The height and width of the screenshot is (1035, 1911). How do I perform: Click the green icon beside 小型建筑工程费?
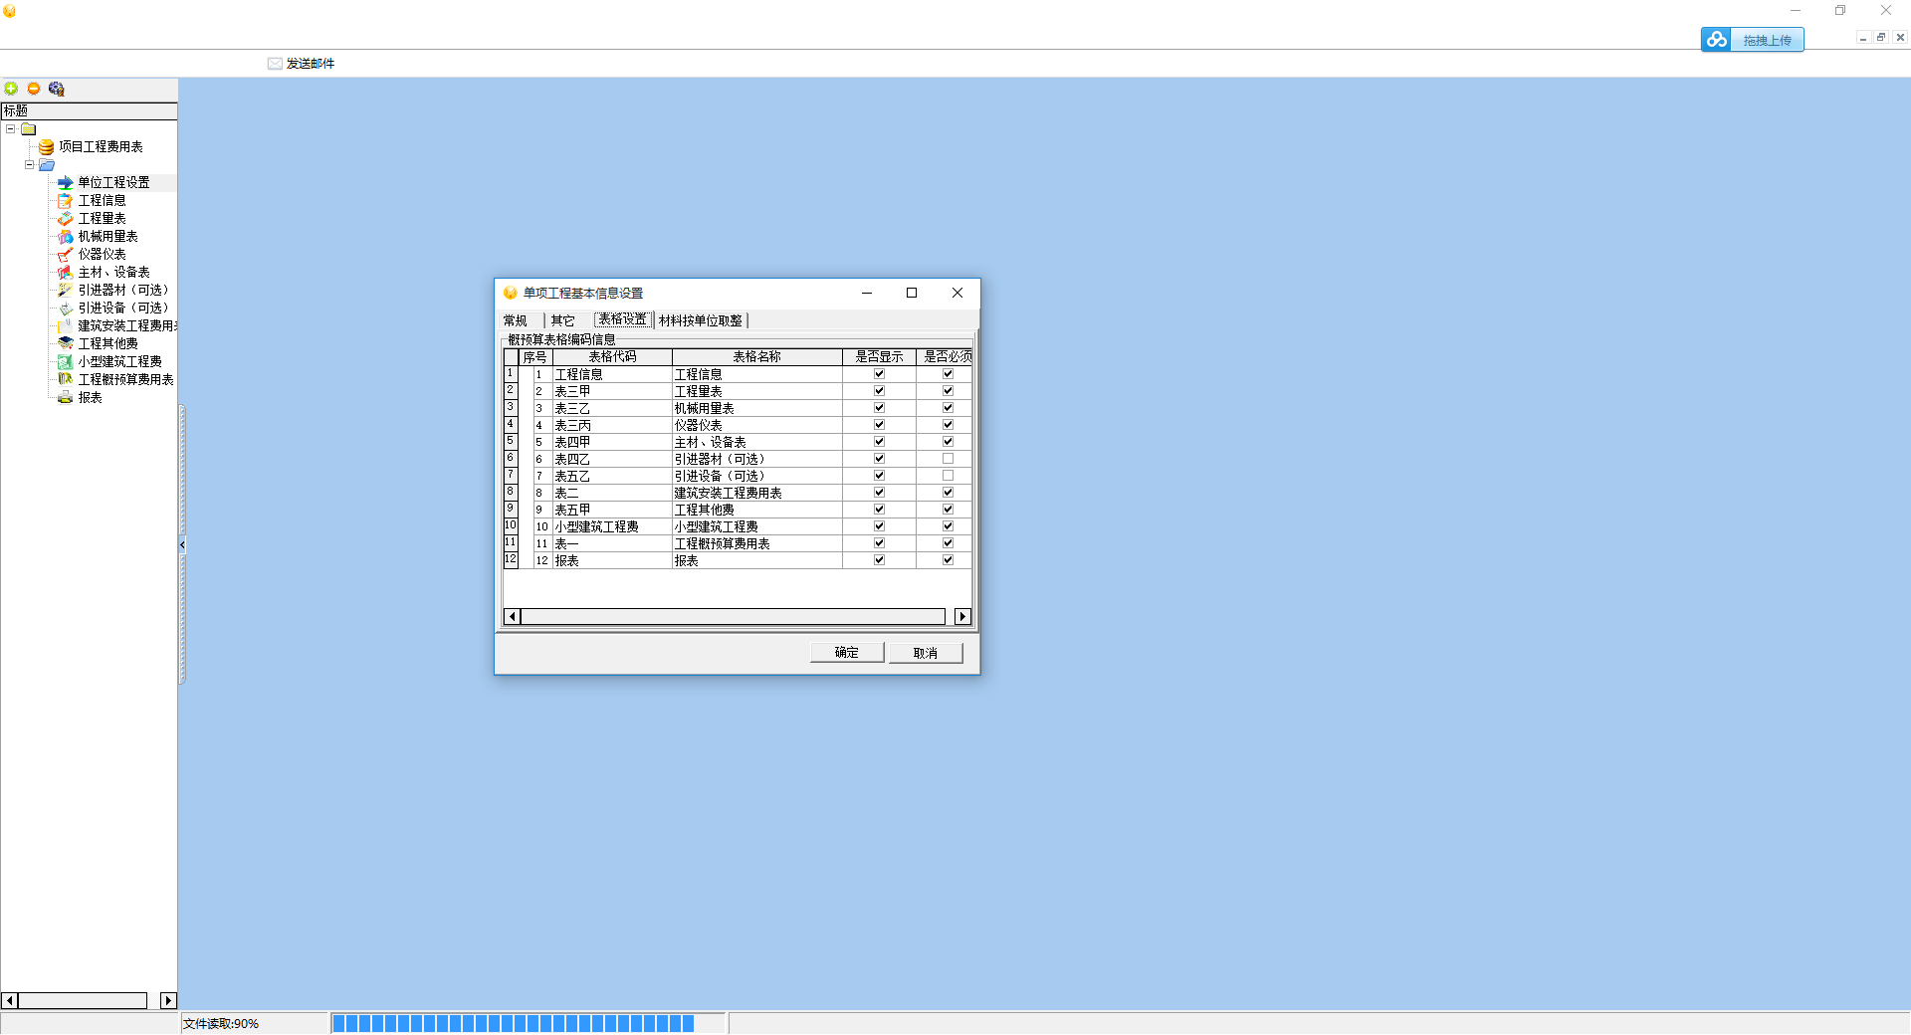tap(66, 362)
